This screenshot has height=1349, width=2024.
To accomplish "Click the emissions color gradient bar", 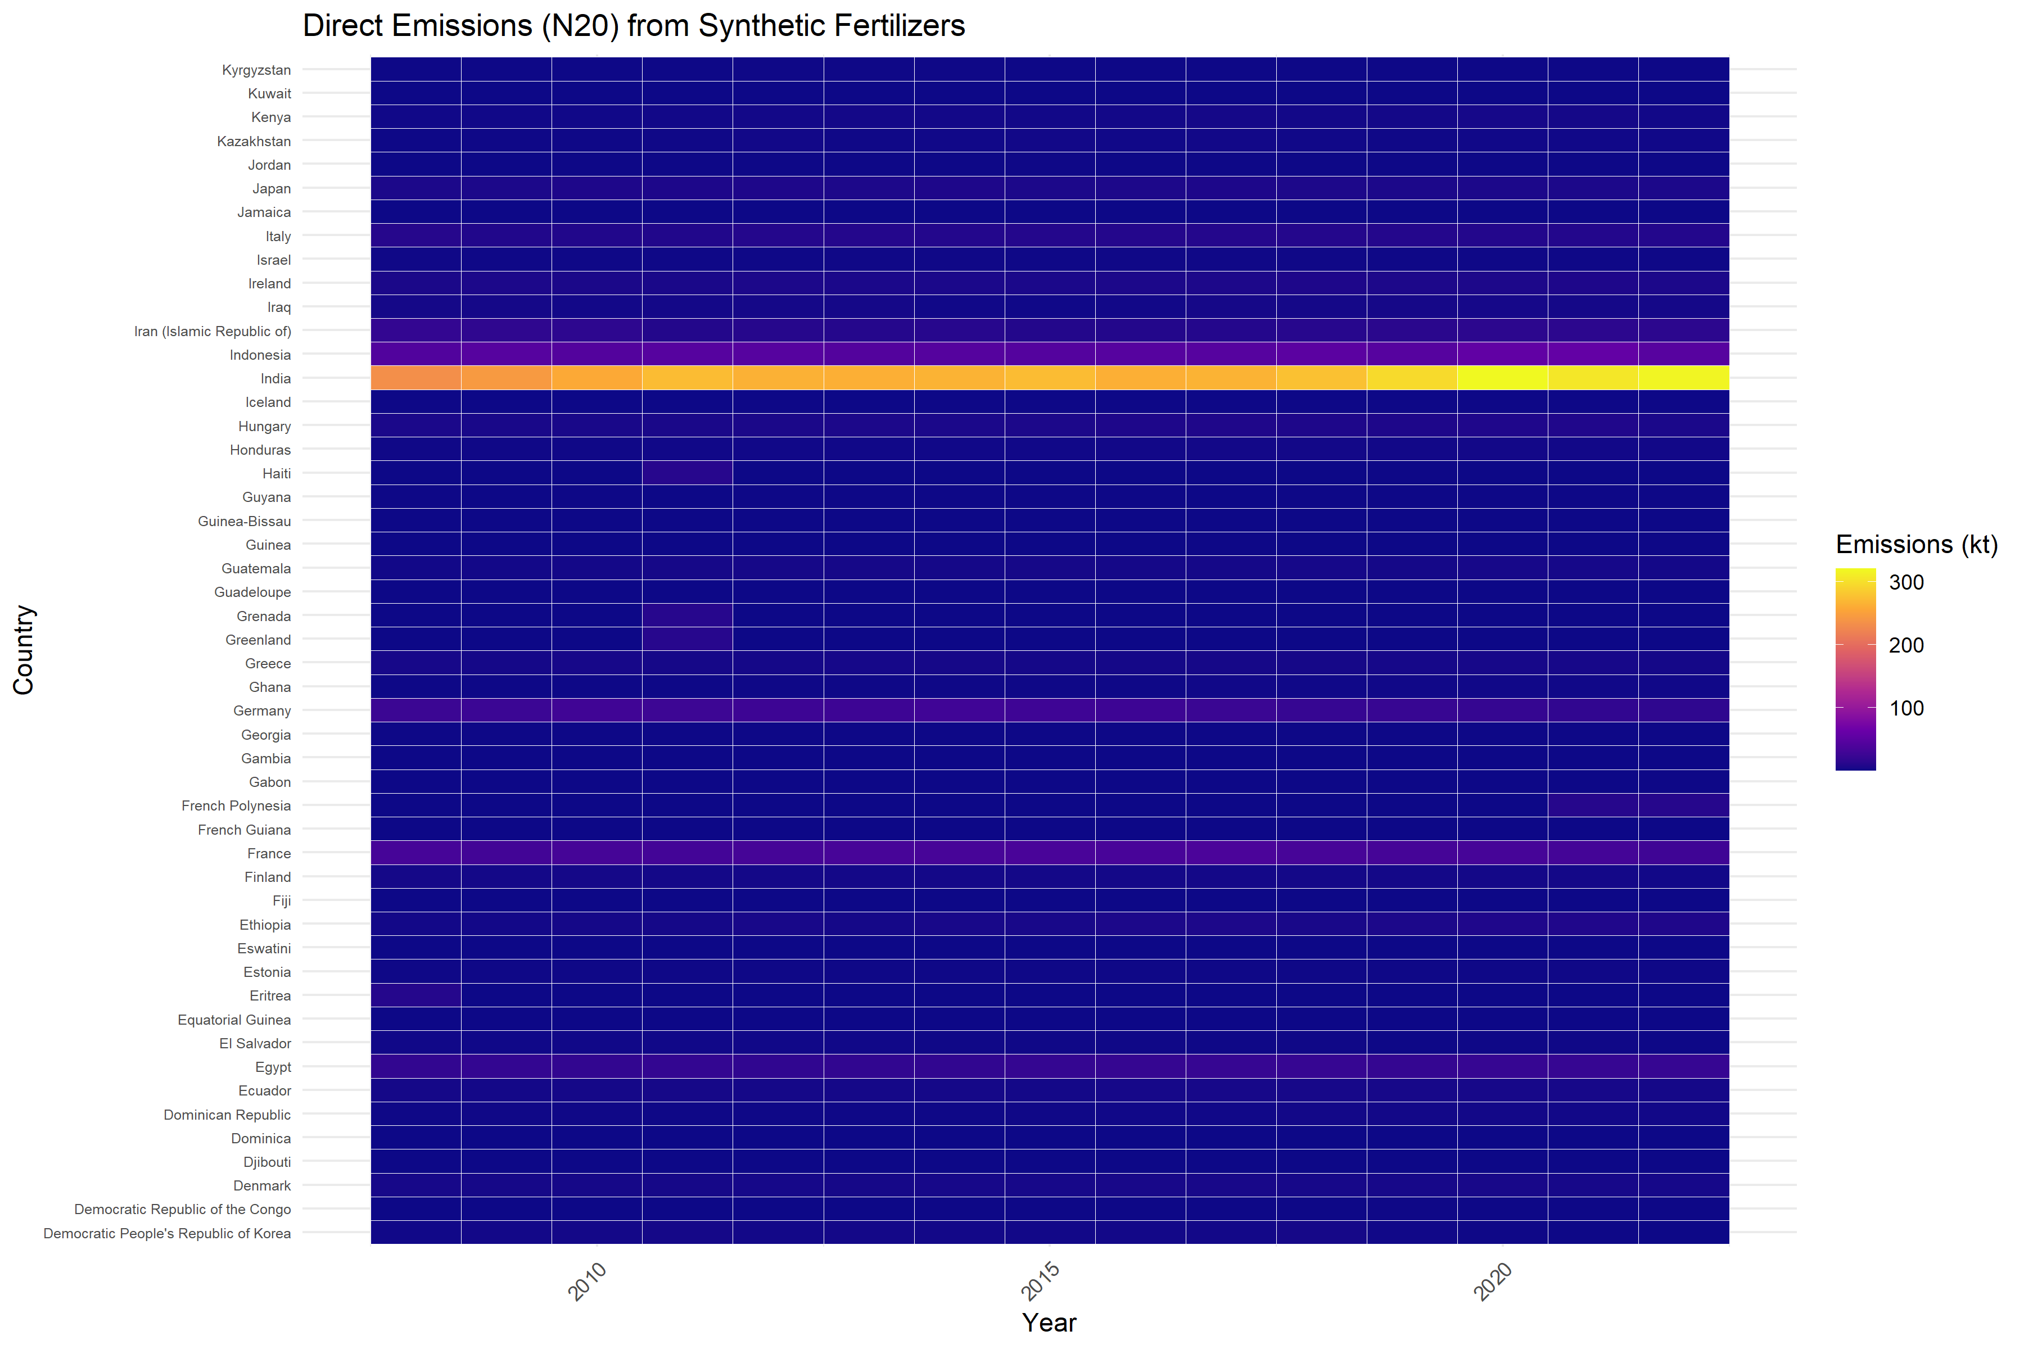I will tap(1855, 669).
